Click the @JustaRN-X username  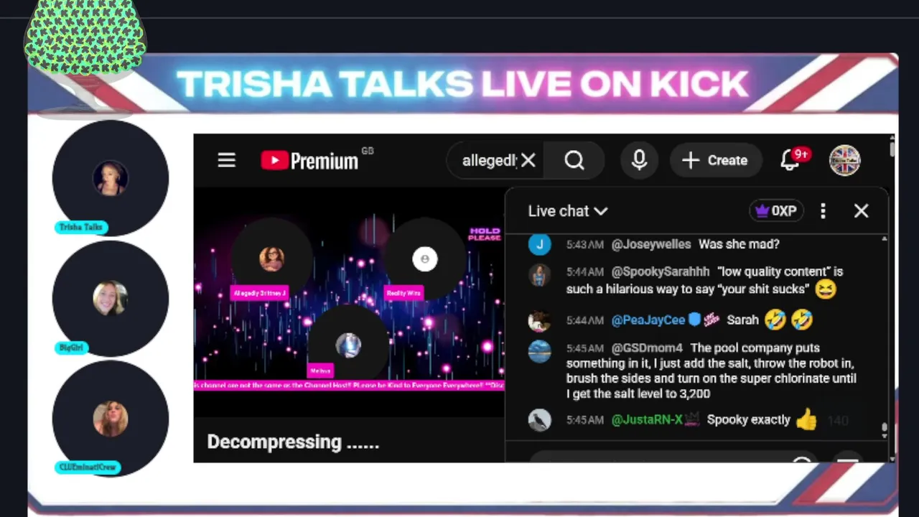(x=646, y=419)
